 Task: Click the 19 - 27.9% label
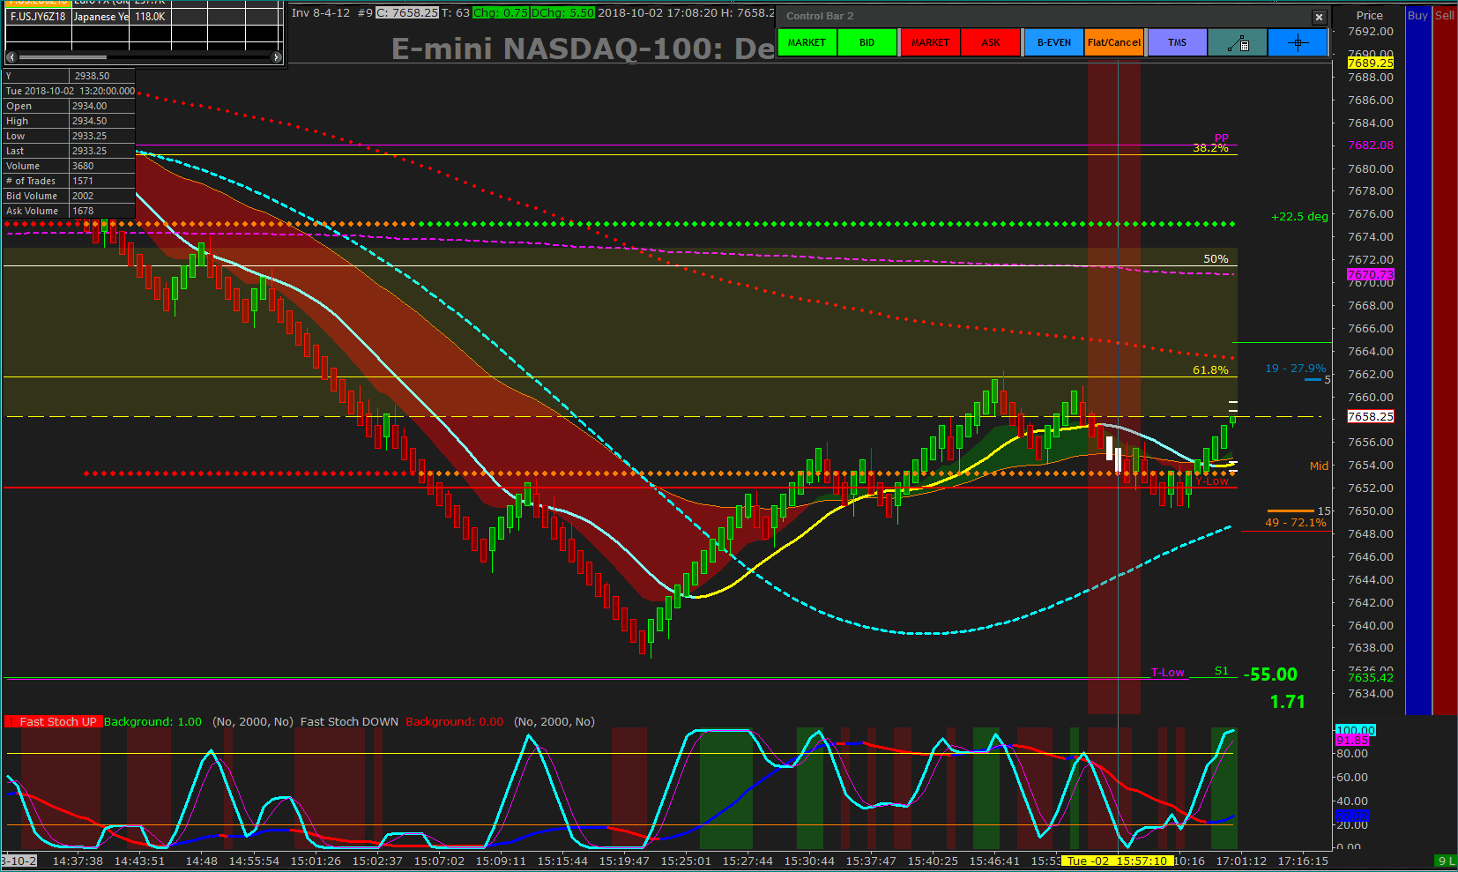point(1296,369)
